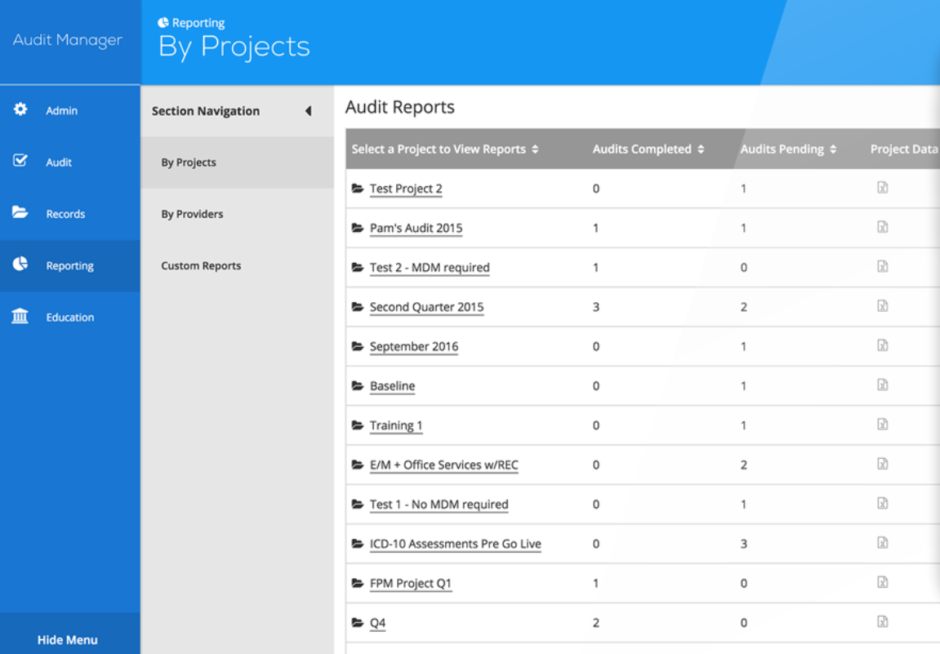Select the Admin gear icon in sidebar
This screenshot has width=940, height=654.
(x=20, y=109)
